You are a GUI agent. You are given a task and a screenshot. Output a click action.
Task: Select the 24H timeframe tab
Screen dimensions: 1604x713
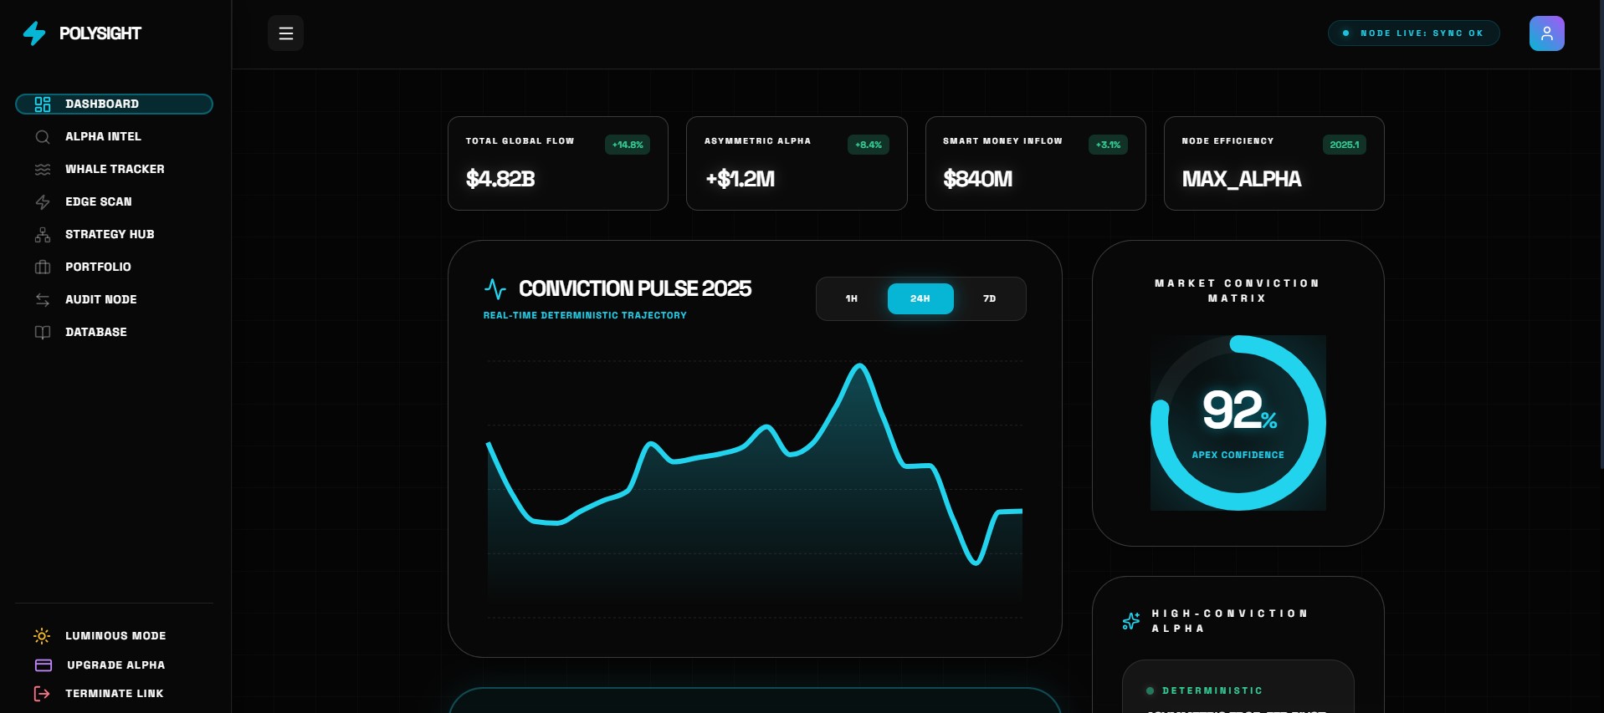point(920,298)
